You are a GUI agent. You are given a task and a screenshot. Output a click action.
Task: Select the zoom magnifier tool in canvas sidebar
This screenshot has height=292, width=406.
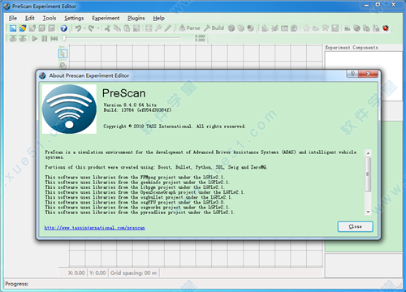pos(63,66)
